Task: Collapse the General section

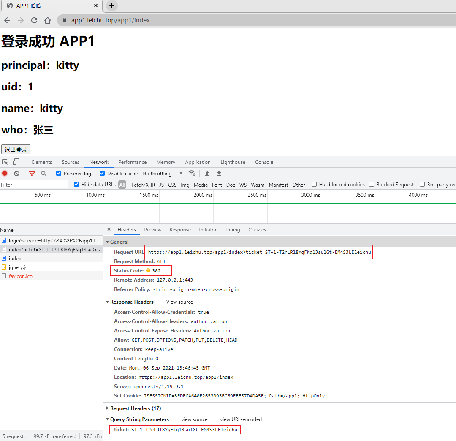Action: pos(108,242)
